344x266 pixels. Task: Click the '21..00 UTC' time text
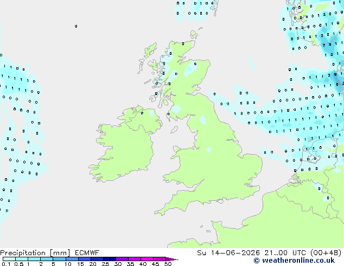click(x=285, y=253)
